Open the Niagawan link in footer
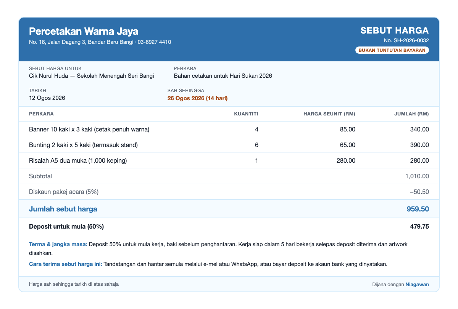 [417, 284]
